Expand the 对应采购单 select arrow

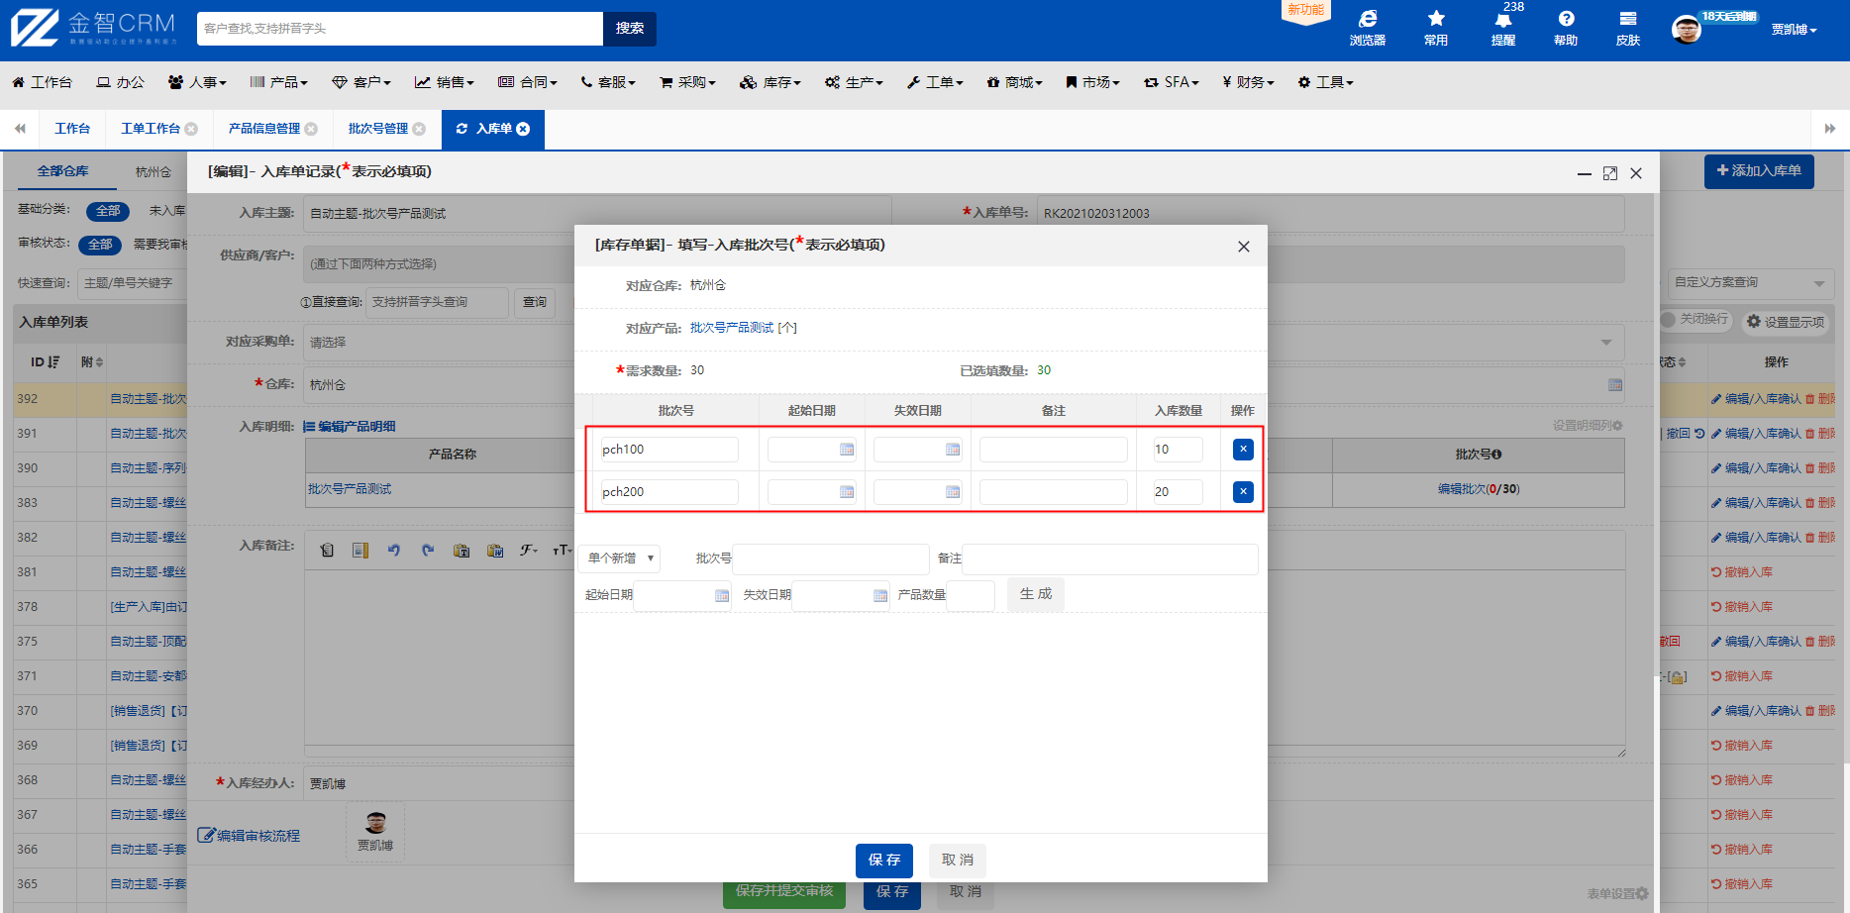1606,343
